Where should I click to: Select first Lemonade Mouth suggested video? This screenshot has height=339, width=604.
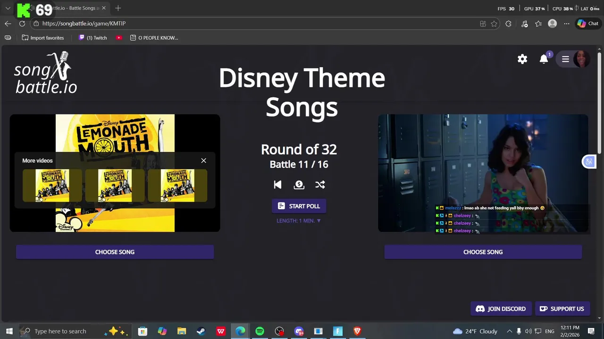[x=52, y=186]
